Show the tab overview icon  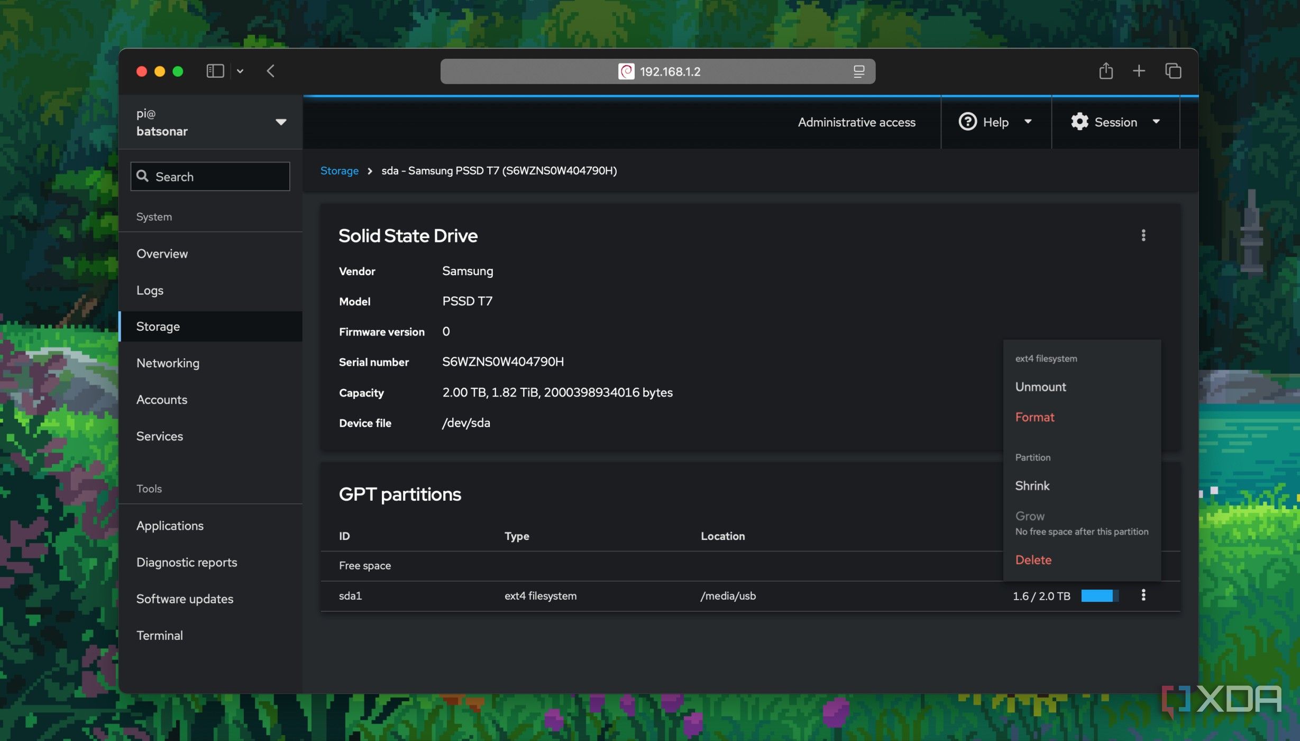(x=1173, y=70)
